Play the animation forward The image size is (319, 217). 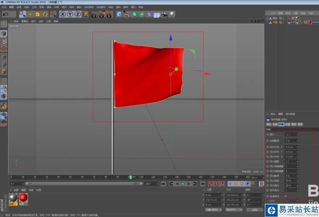(183, 184)
